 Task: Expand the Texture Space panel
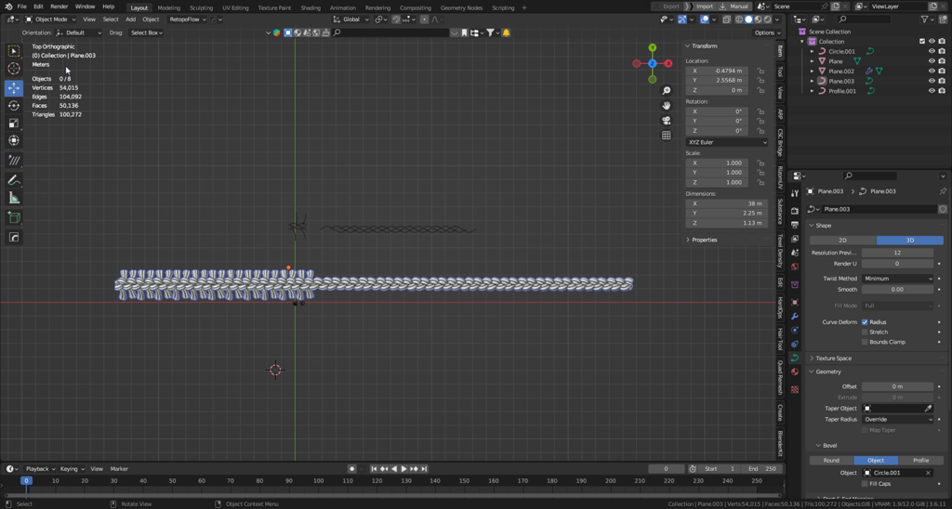(x=834, y=359)
